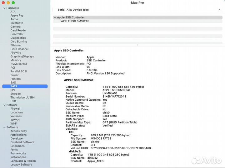Viewport: 225px width, 168px height.
Task: Click the Serial-ATA Device Tree column header
Action: click(x=73, y=10)
